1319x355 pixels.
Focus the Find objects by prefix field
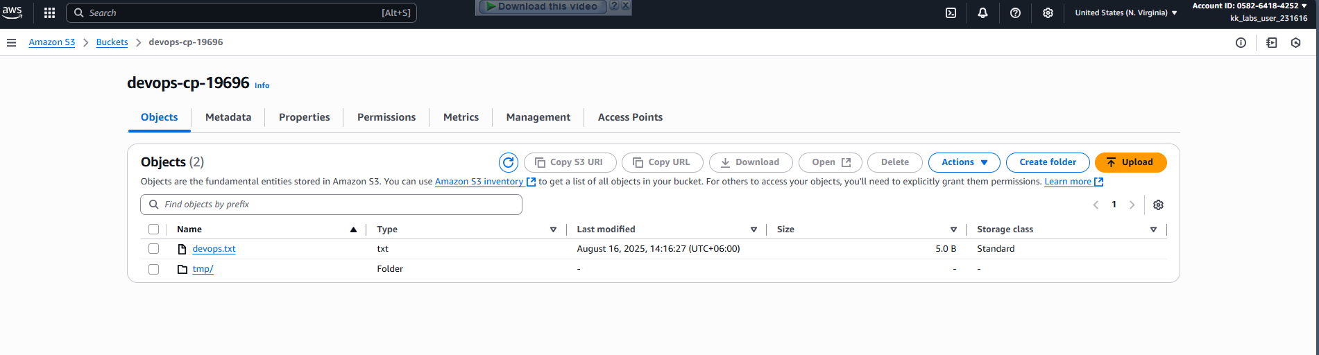pos(331,205)
